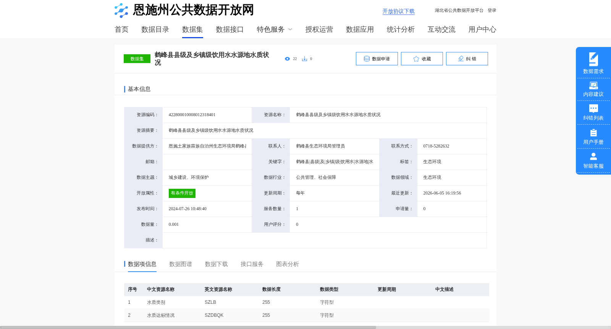Click the 每年 update cycle value
Viewport: 611px width, 329px height.
300,193
